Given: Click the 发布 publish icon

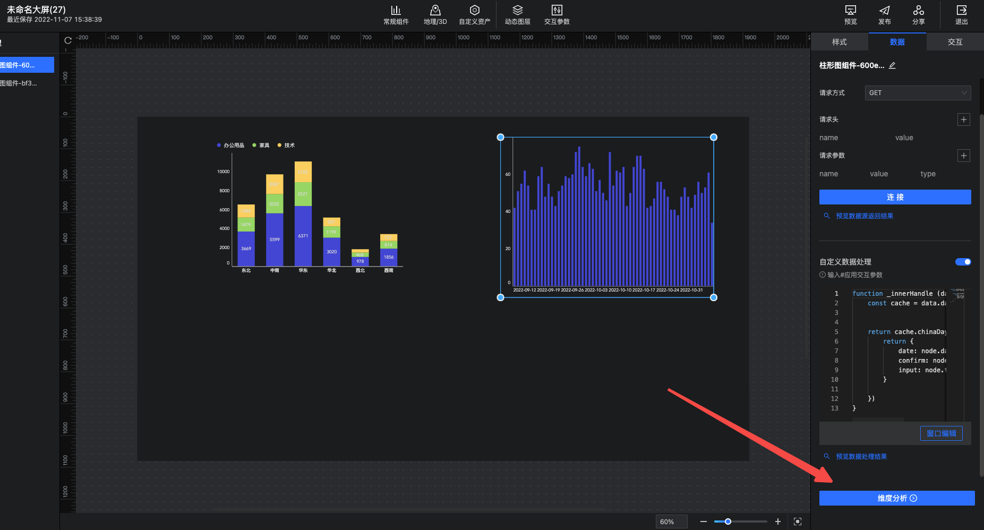Looking at the screenshot, I should pyautogui.click(x=884, y=15).
